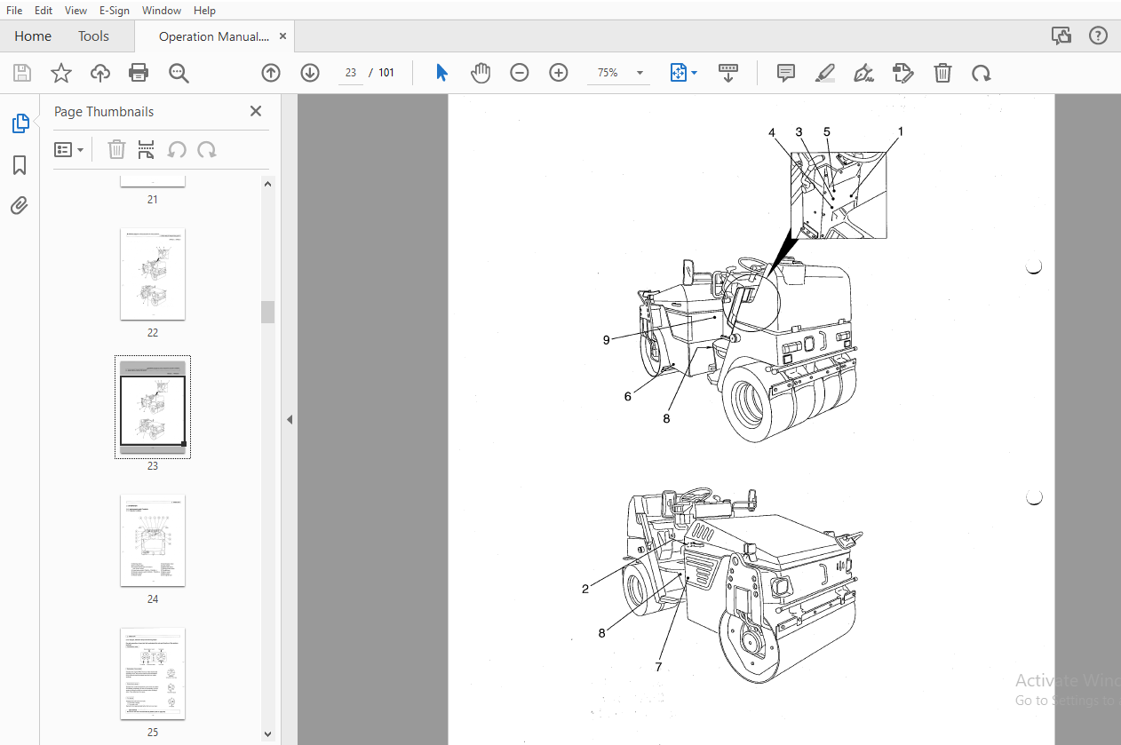Activate the hand pan tool
Screen dimensions: 1121x745
click(481, 73)
